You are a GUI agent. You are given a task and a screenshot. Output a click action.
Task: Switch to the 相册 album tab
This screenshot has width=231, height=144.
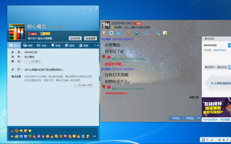[28, 46]
